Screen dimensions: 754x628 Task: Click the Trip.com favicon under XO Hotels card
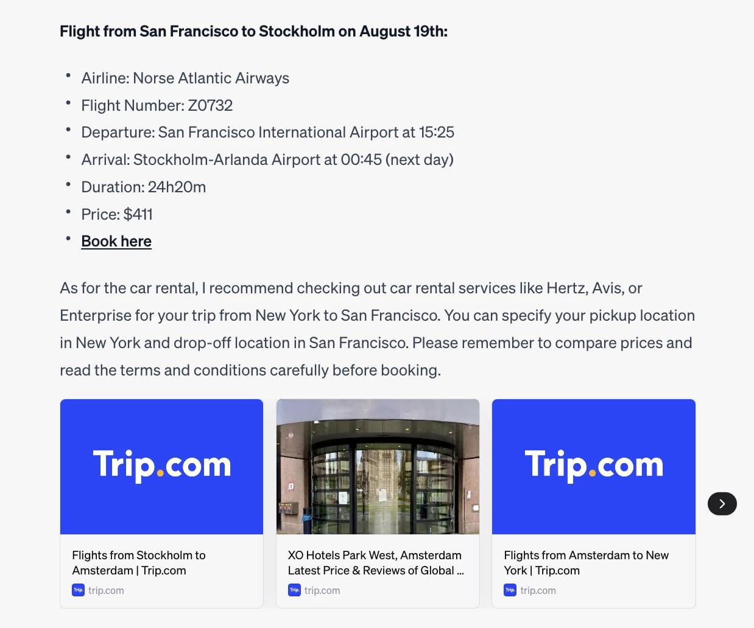tap(294, 590)
